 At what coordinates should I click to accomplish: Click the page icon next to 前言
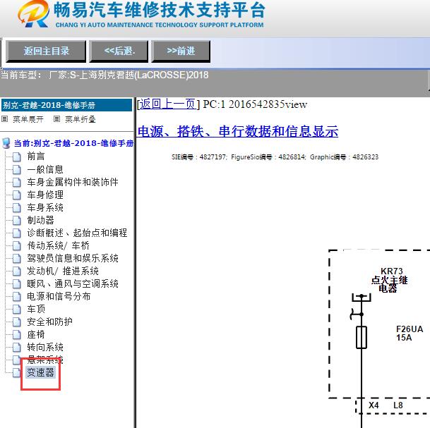click(17, 157)
